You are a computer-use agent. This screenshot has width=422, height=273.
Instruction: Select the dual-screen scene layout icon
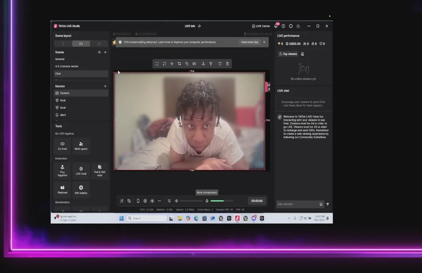(99, 44)
